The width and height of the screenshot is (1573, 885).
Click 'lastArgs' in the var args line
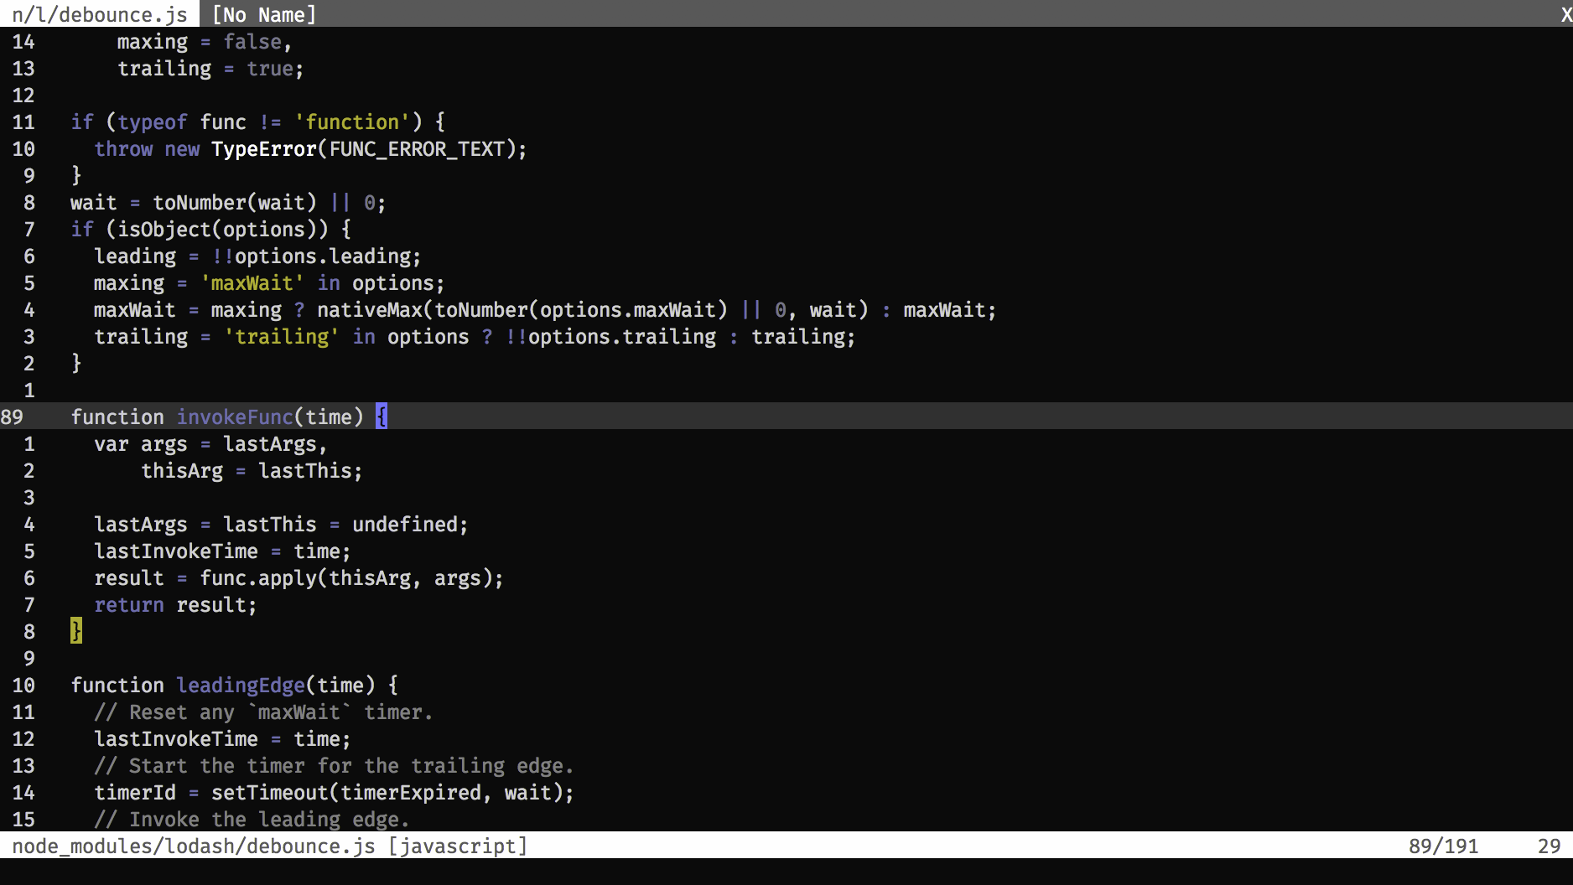[270, 443]
